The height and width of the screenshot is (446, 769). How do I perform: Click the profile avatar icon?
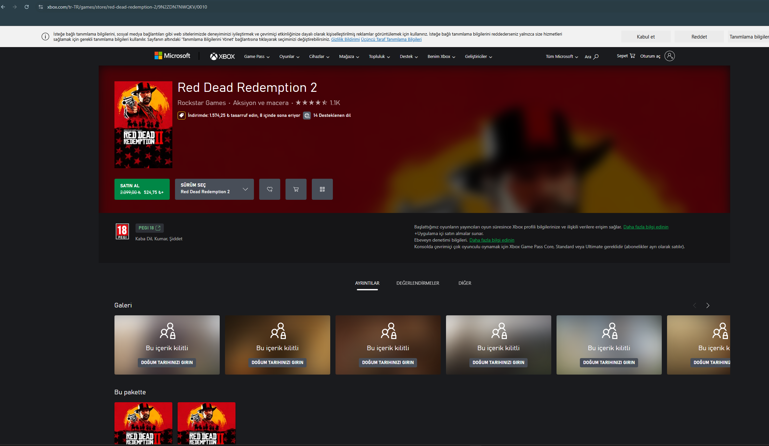[669, 56]
